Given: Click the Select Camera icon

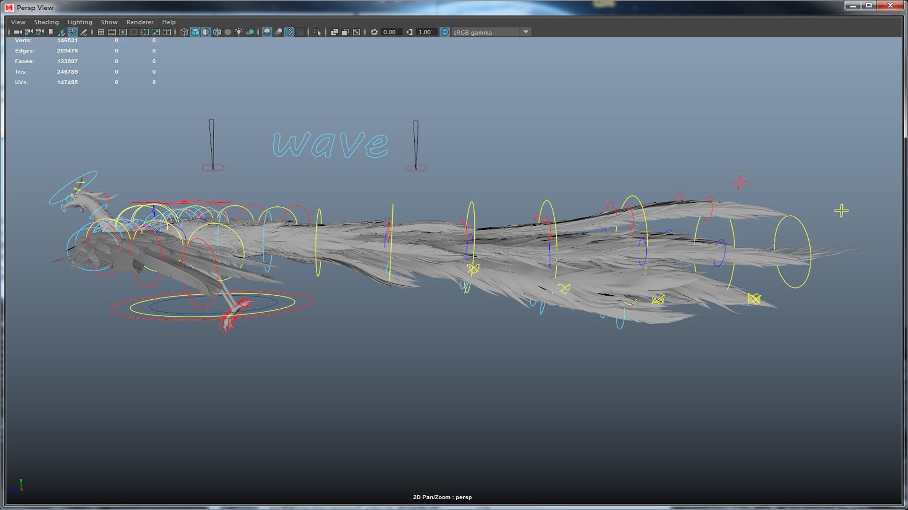Looking at the screenshot, I should click(x=17, y=32).
